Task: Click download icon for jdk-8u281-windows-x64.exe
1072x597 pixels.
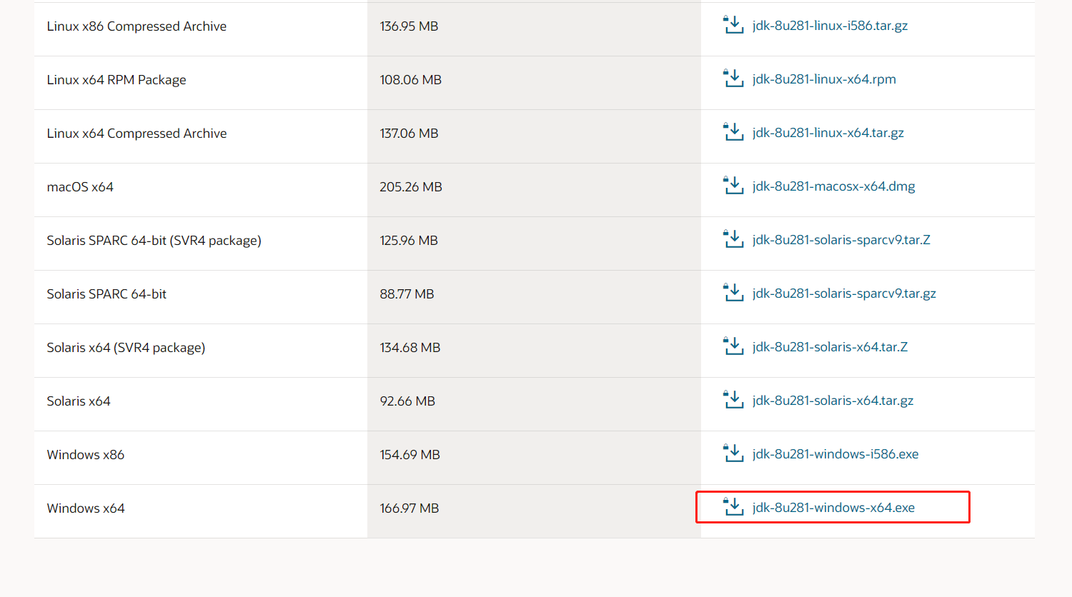Action: [733, 507]
